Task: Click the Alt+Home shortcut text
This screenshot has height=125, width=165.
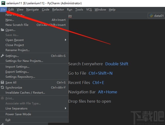Action: [x=107, y=92]
